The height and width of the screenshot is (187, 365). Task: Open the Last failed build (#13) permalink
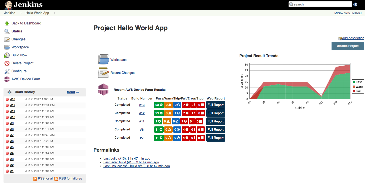131,162
